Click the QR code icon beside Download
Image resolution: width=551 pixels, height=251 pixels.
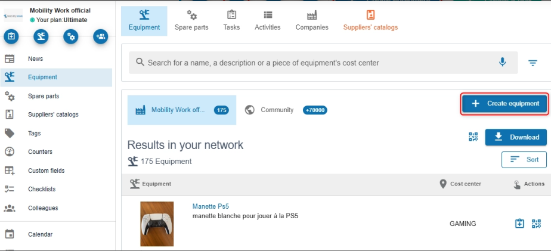pos(473,137)
